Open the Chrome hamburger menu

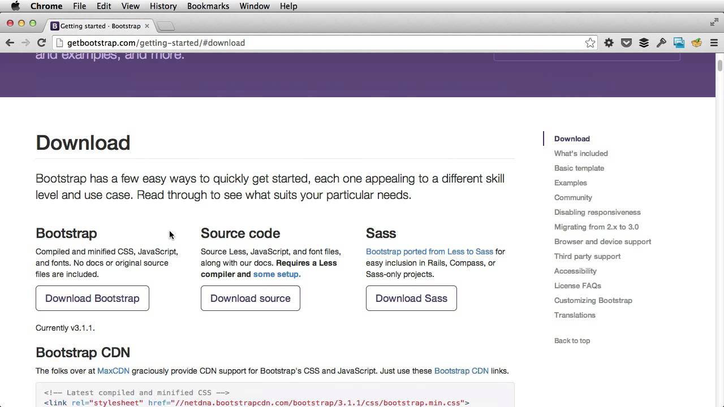[714, 43]
